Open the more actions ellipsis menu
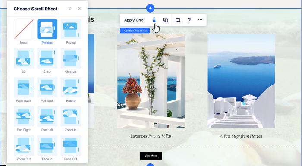This screenshot has height=166, width=302. [200, 20]
